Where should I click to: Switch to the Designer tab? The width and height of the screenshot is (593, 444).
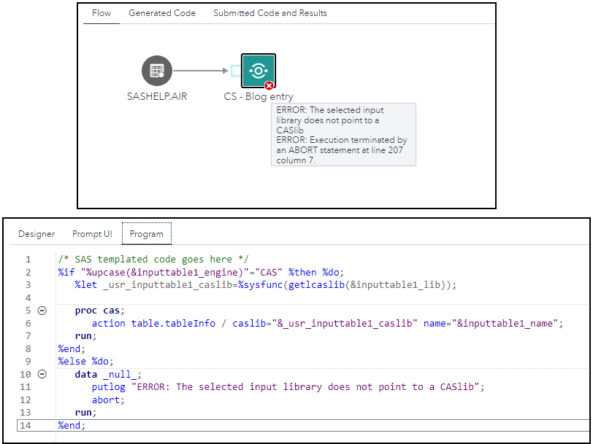click(x=37, y=234)
